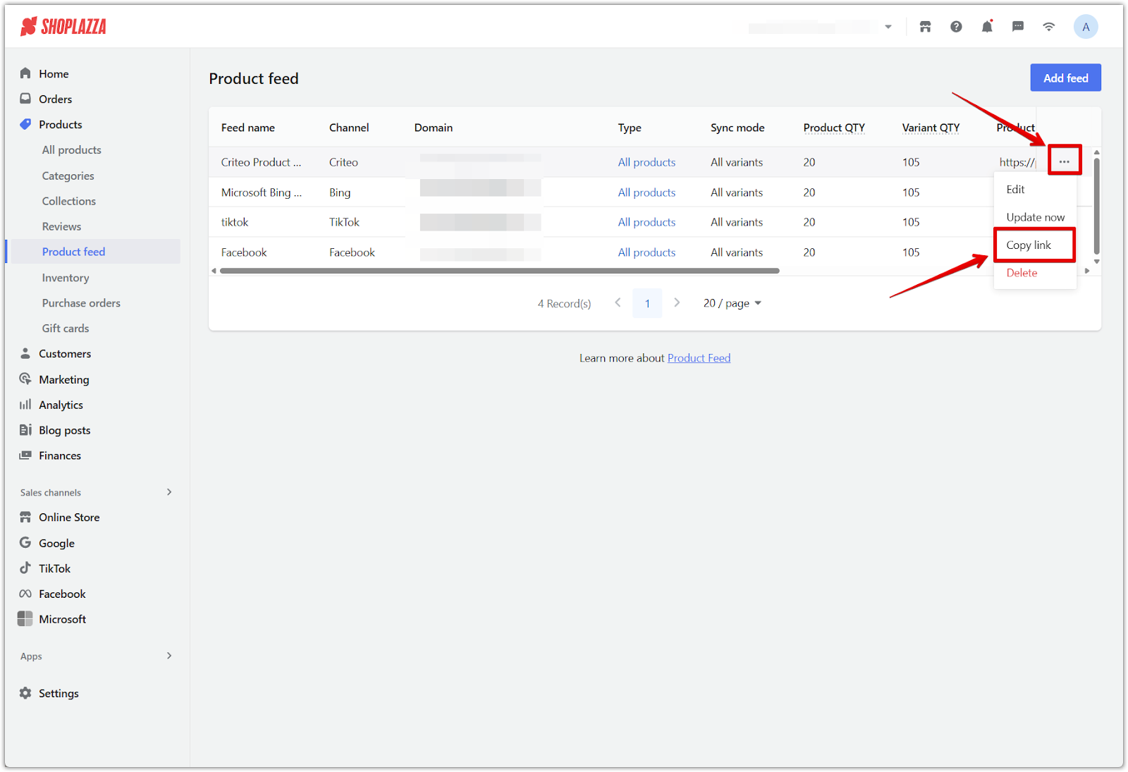Open the account avatar labeled A

[1086, 27]
